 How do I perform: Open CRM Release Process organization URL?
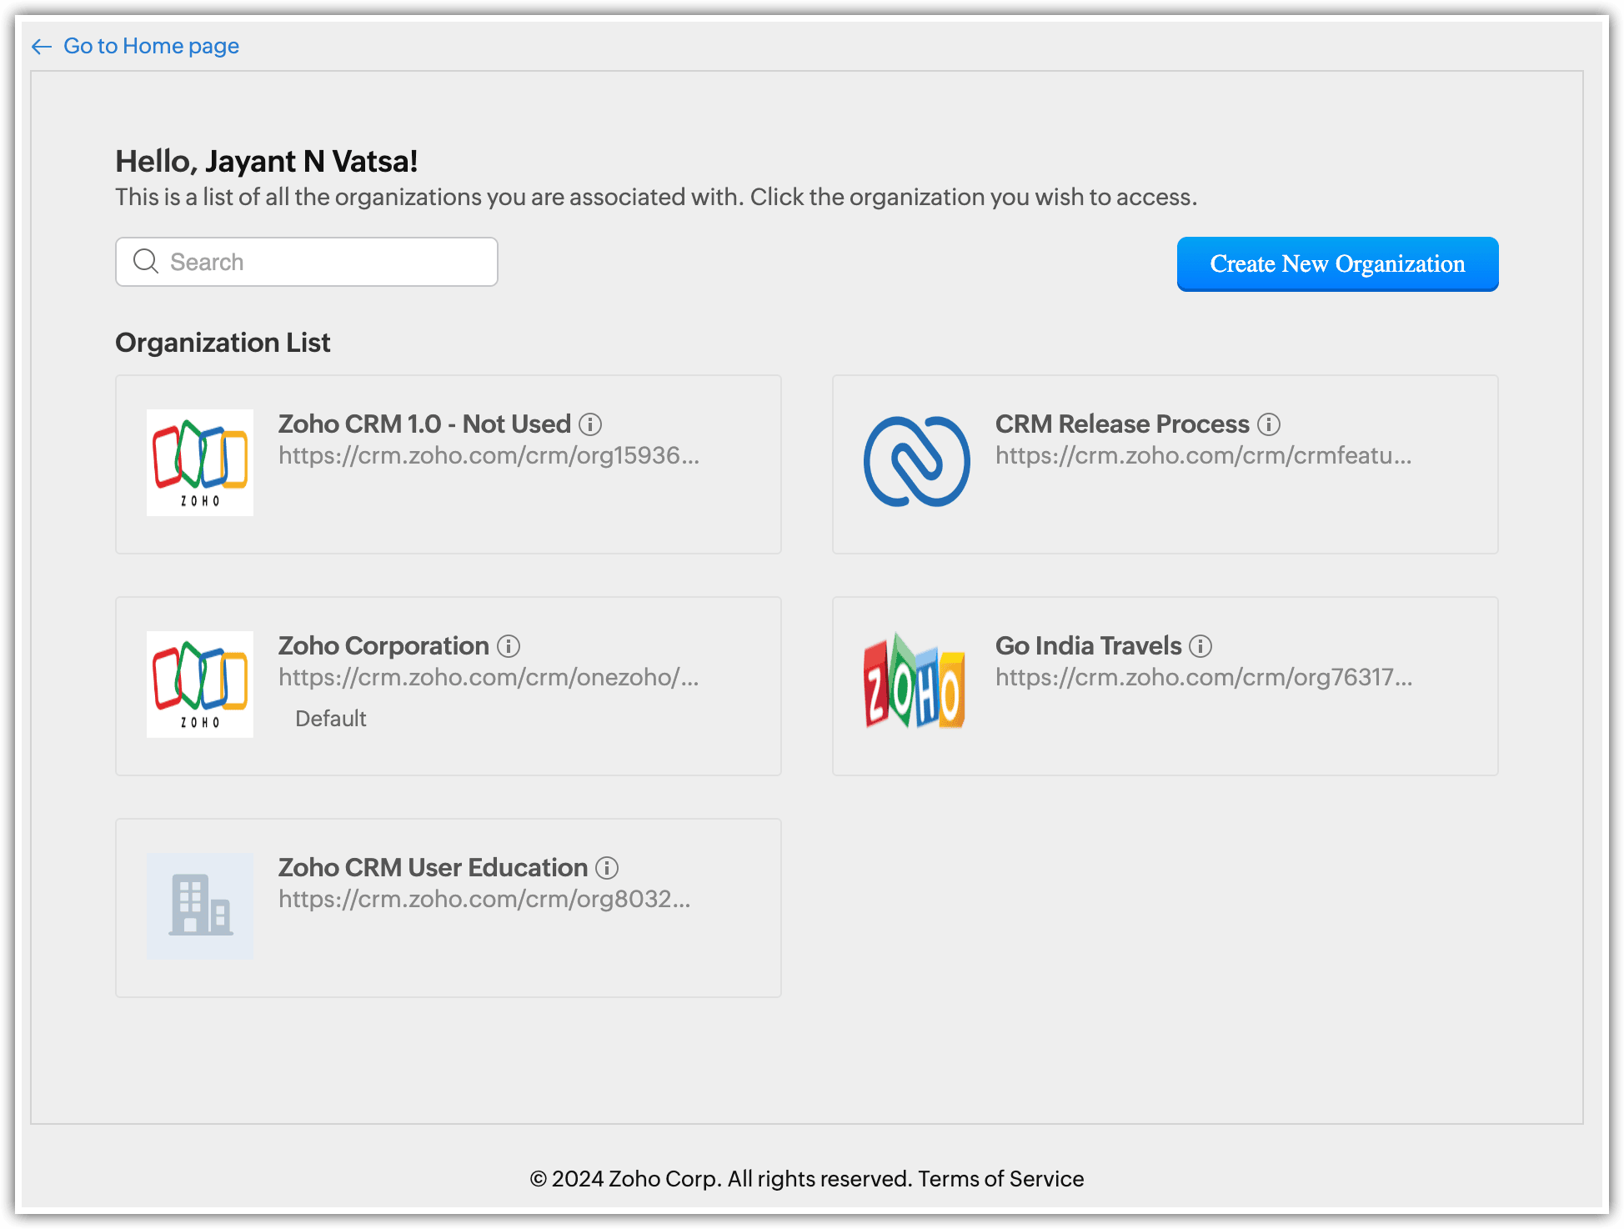(x=1203, y=455)
